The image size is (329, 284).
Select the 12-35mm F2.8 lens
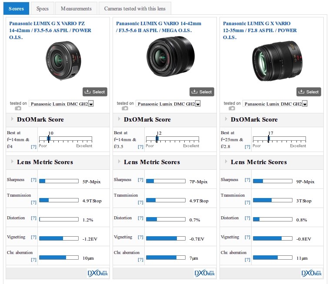309,92
